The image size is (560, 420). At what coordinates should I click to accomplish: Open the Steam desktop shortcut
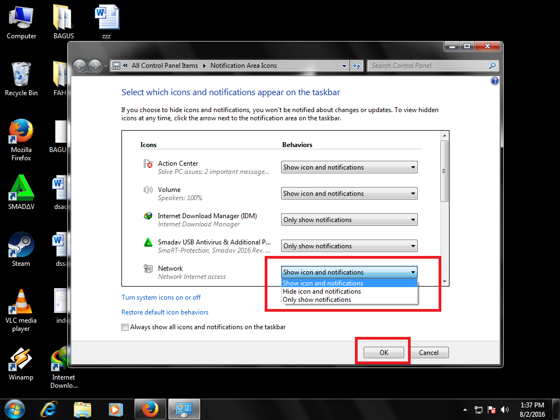[x=21, y=244]
